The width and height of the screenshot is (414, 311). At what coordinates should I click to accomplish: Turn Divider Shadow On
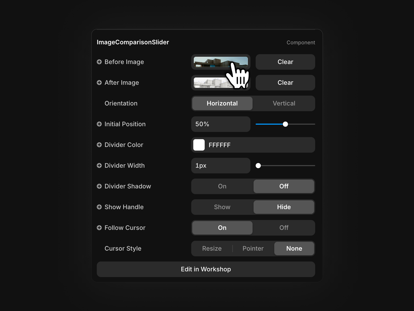click(222, 186)
